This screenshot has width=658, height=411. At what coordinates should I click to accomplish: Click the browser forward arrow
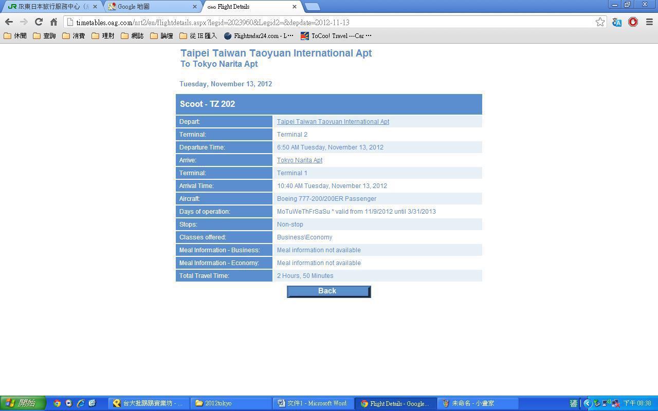tap(24, 22)
